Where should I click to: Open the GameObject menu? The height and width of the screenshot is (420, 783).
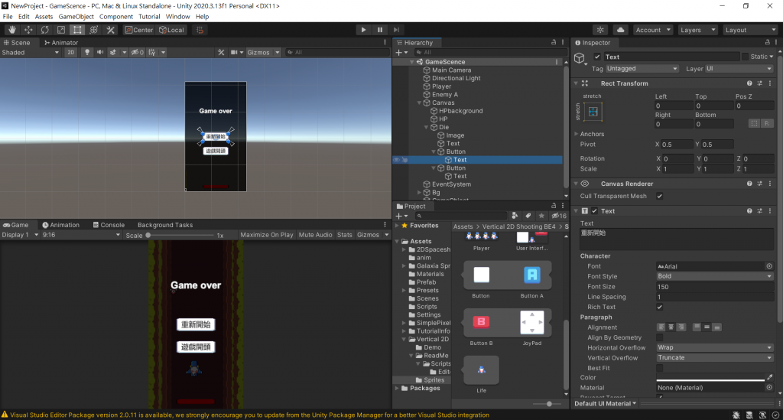[76, 17]
